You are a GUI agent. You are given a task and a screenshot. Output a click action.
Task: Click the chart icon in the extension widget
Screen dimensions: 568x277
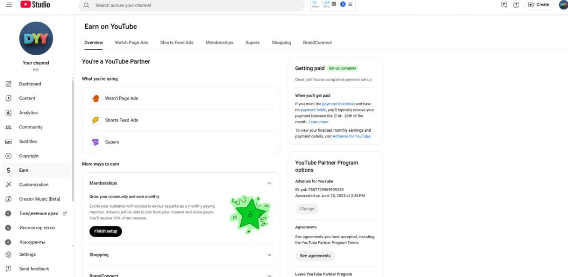pyautogui.click(x=334, y=4)
